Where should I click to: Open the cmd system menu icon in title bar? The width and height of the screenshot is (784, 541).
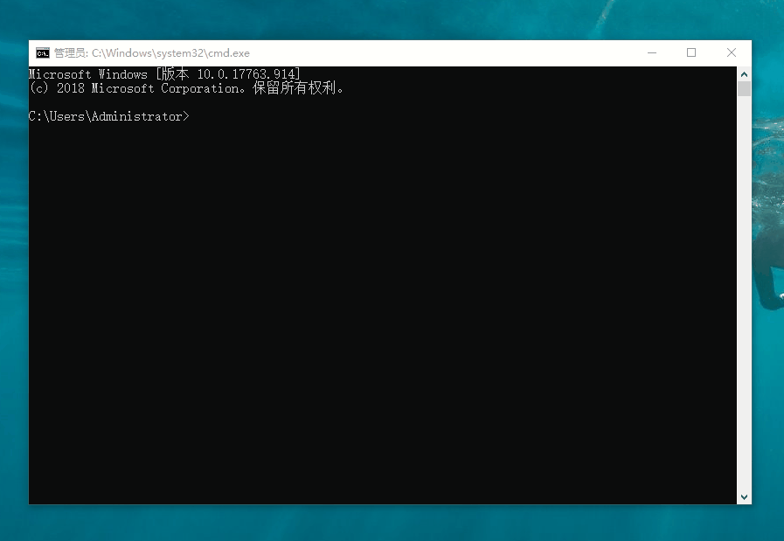[x=42, y=53]
